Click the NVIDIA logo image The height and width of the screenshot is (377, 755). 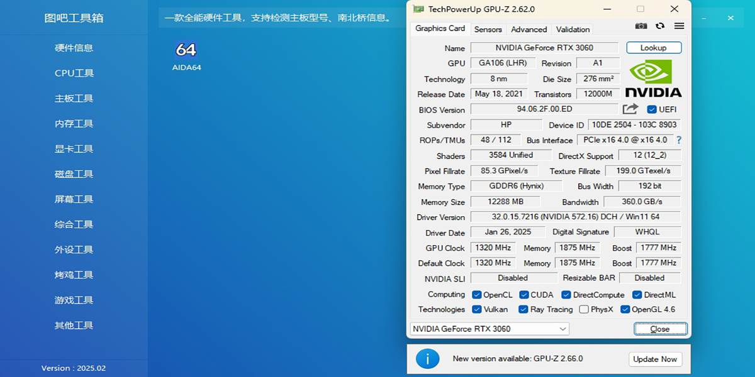click(x=653, y=79)
